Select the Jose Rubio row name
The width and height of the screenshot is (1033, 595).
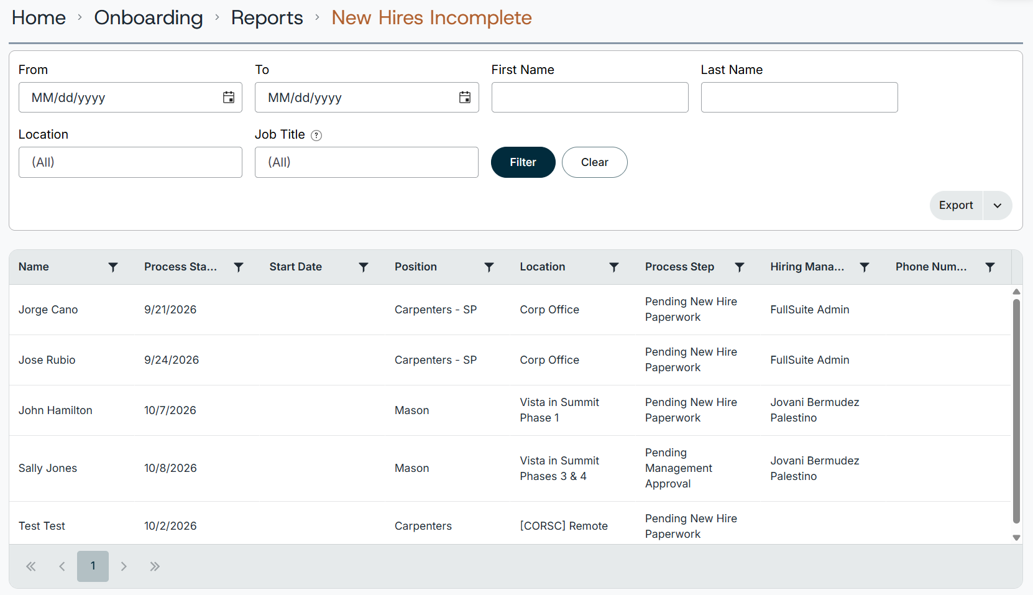tap(47, 360)
